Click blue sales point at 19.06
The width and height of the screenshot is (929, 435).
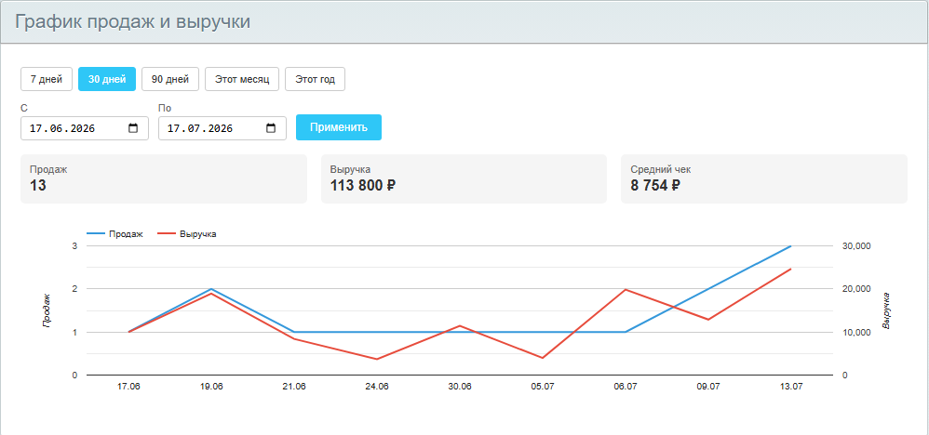tap(211, 289)
